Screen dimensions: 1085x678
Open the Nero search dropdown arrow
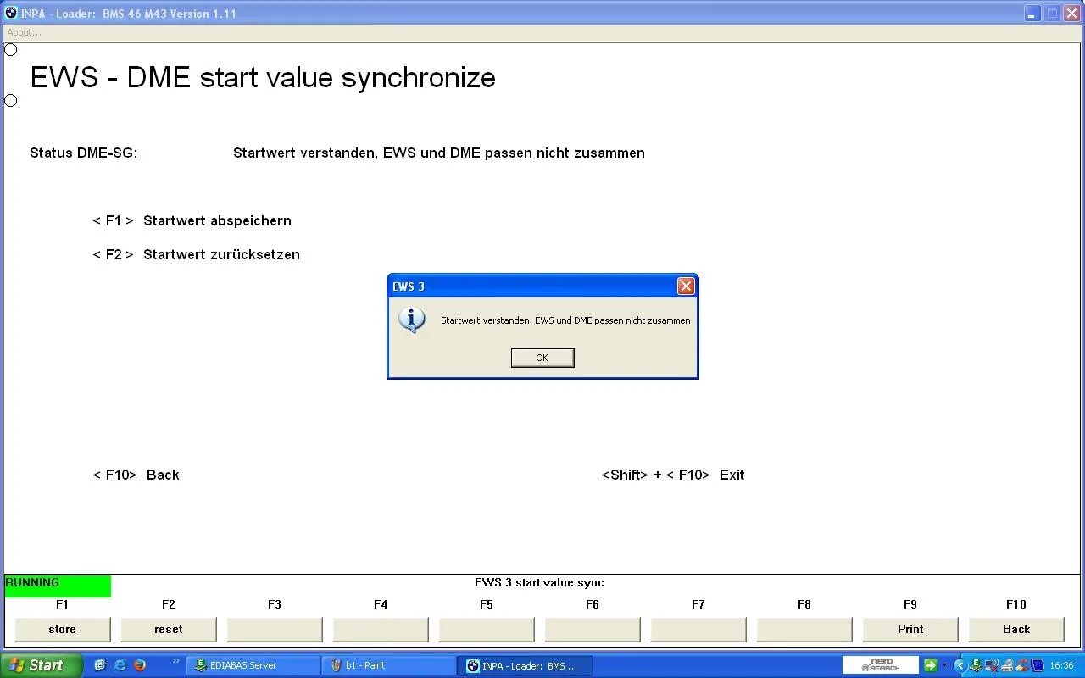[x=944, y=665]
